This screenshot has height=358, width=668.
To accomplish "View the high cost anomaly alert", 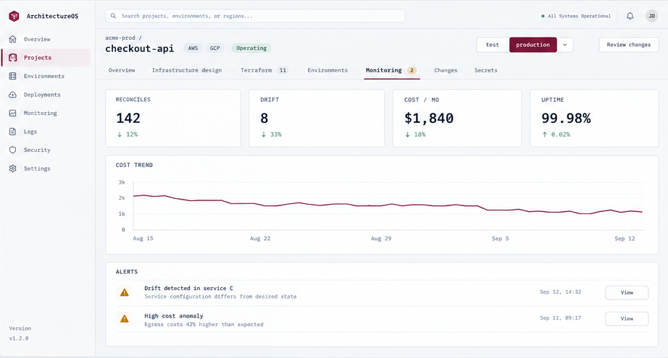I will 627,318.
